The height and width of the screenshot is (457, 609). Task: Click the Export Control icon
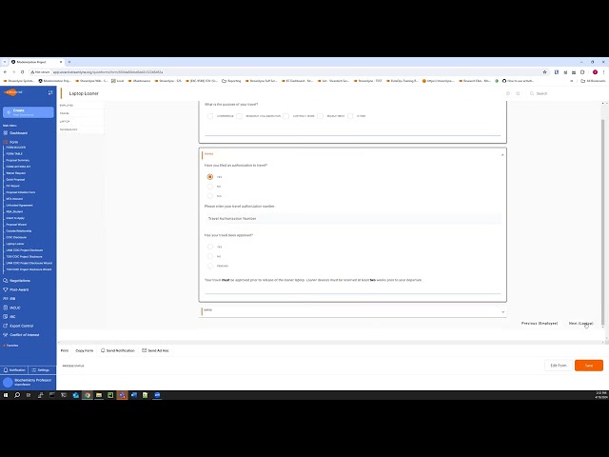6,326
